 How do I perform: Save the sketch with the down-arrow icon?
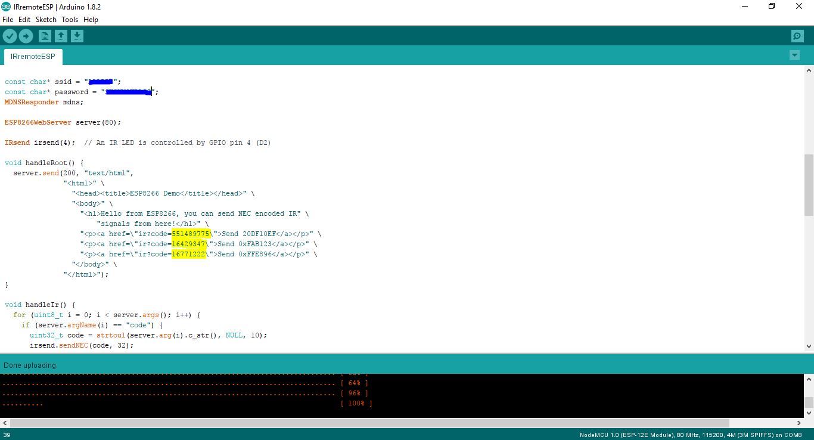click(x=77, y=36)
